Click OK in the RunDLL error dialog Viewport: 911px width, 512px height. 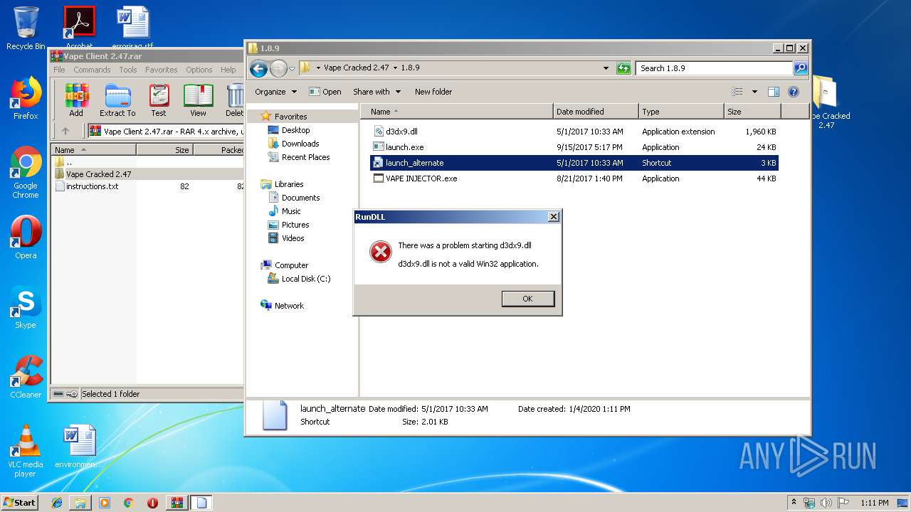527,299
